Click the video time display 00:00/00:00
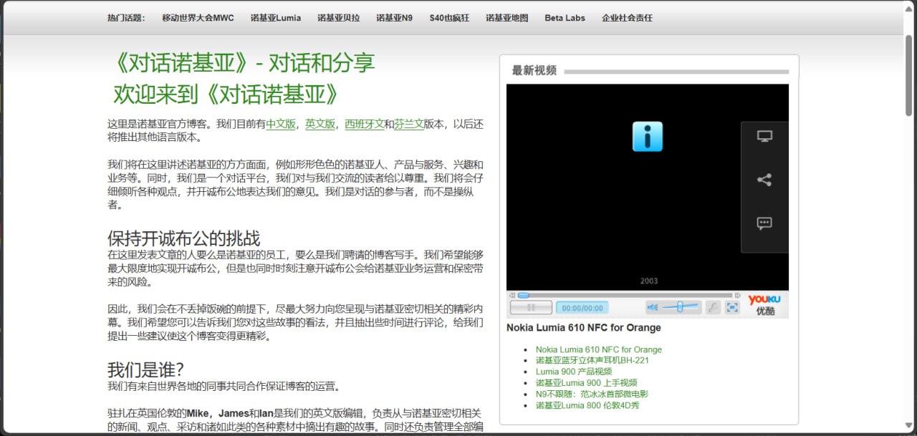 pos(582,308)
